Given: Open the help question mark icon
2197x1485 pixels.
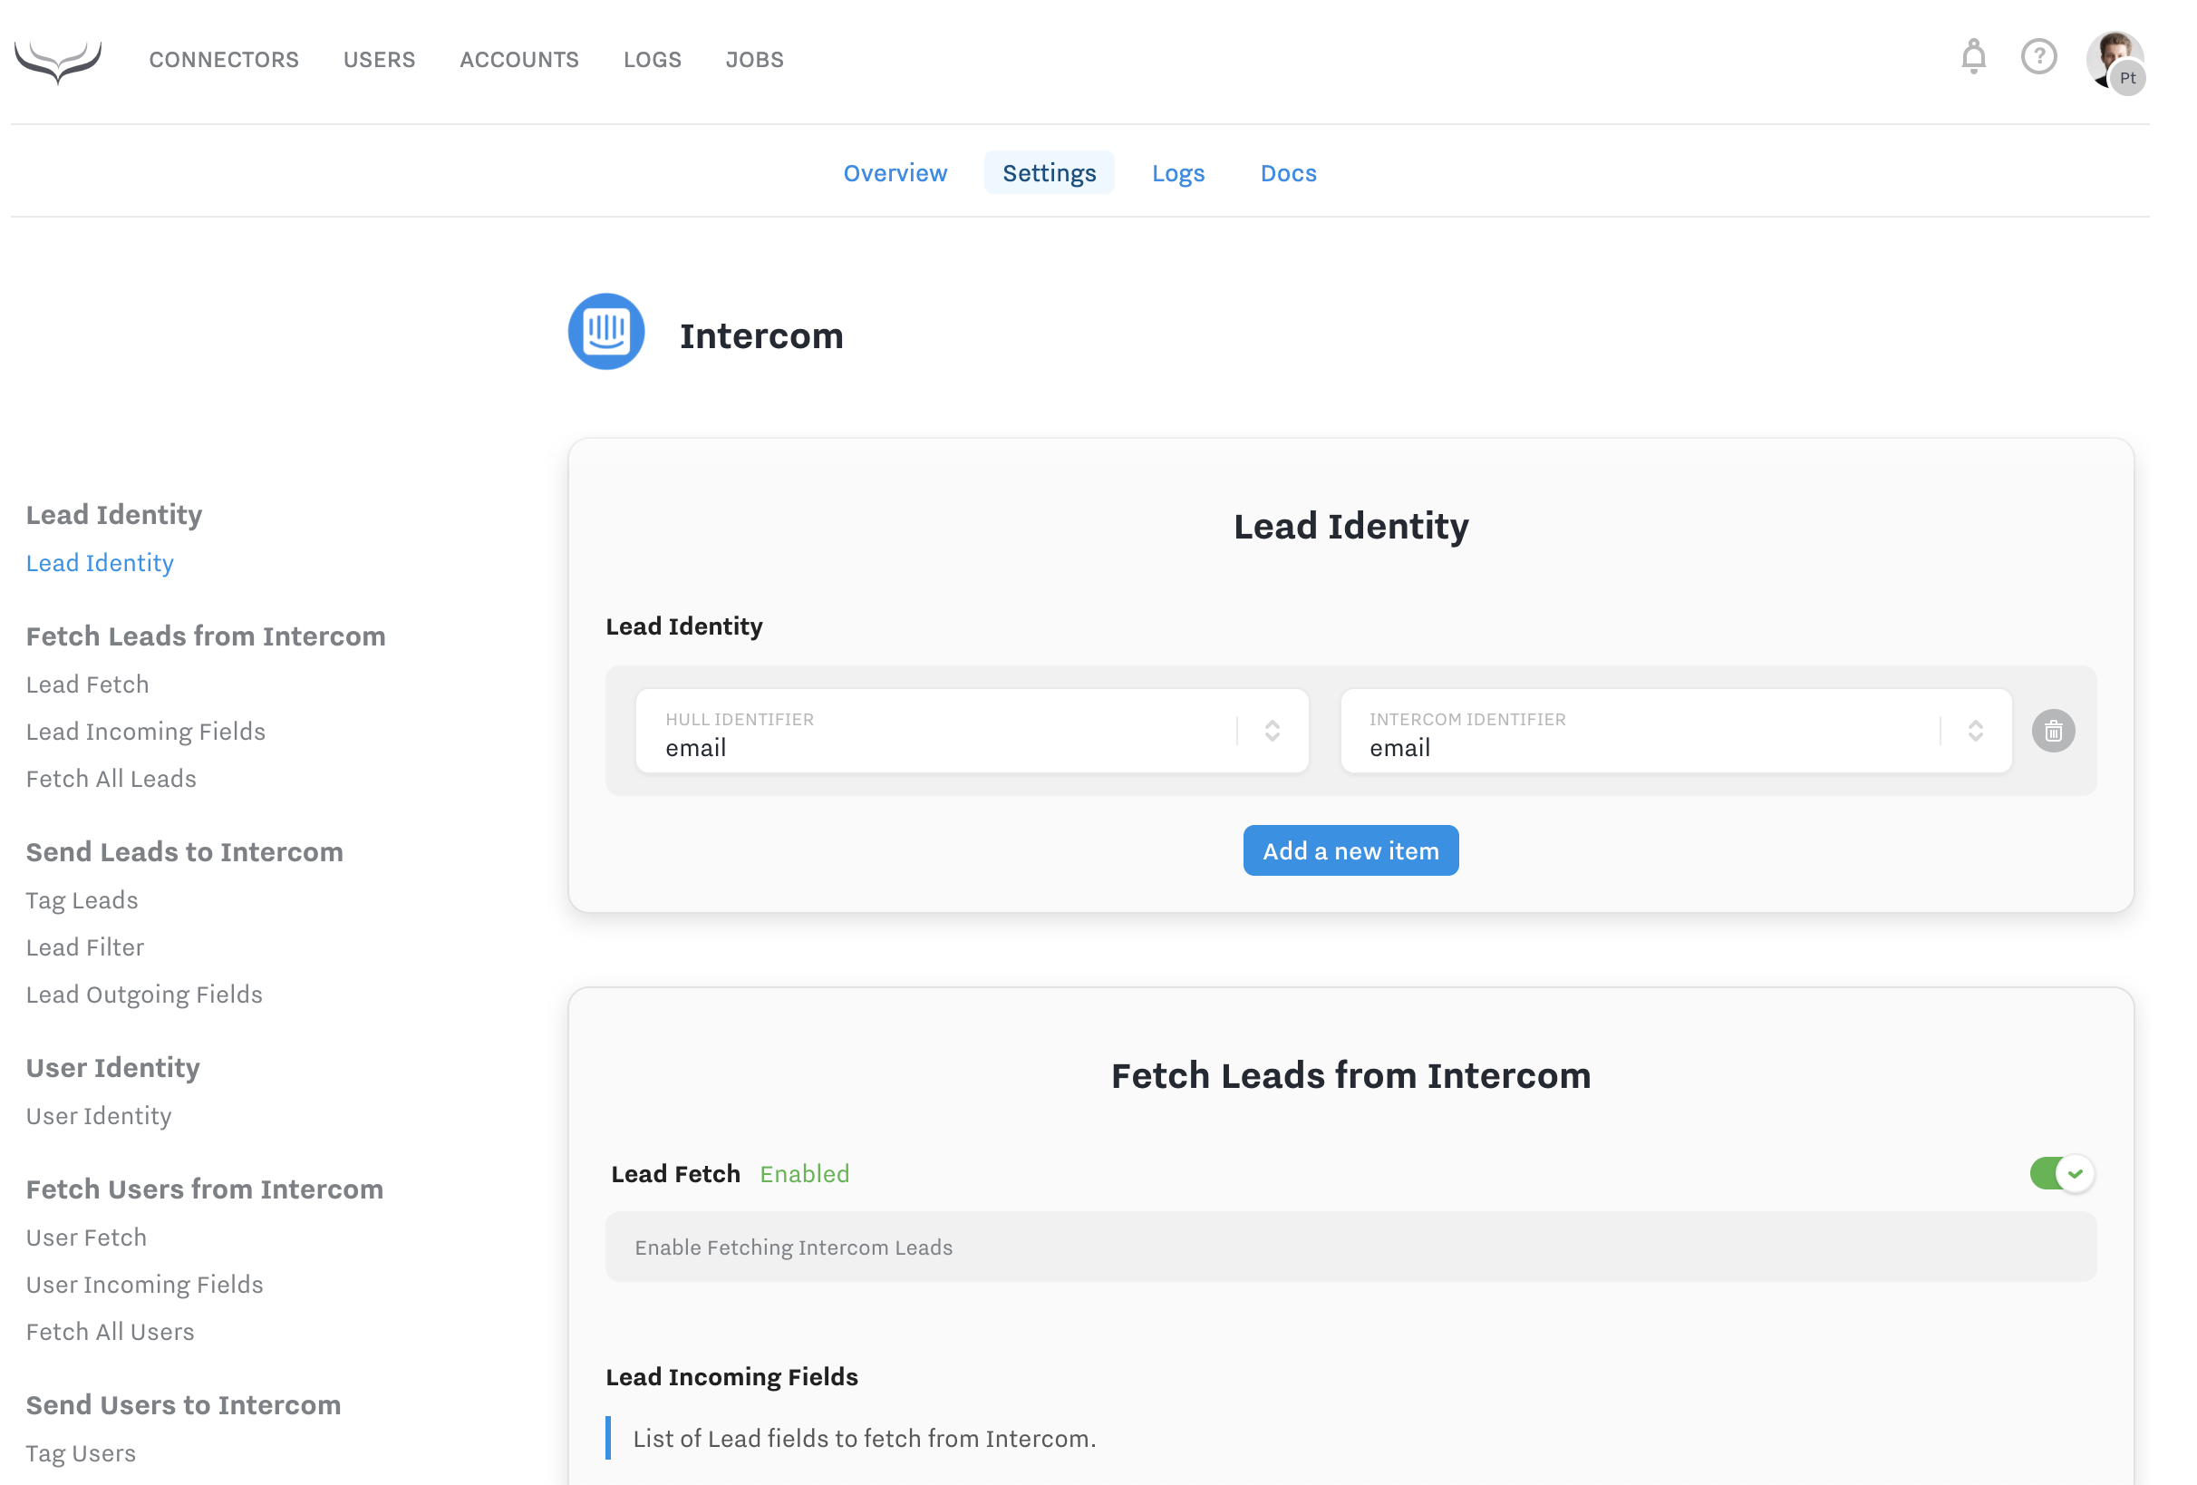Looking at the screenshot, I should click(x=2037, y=58).
